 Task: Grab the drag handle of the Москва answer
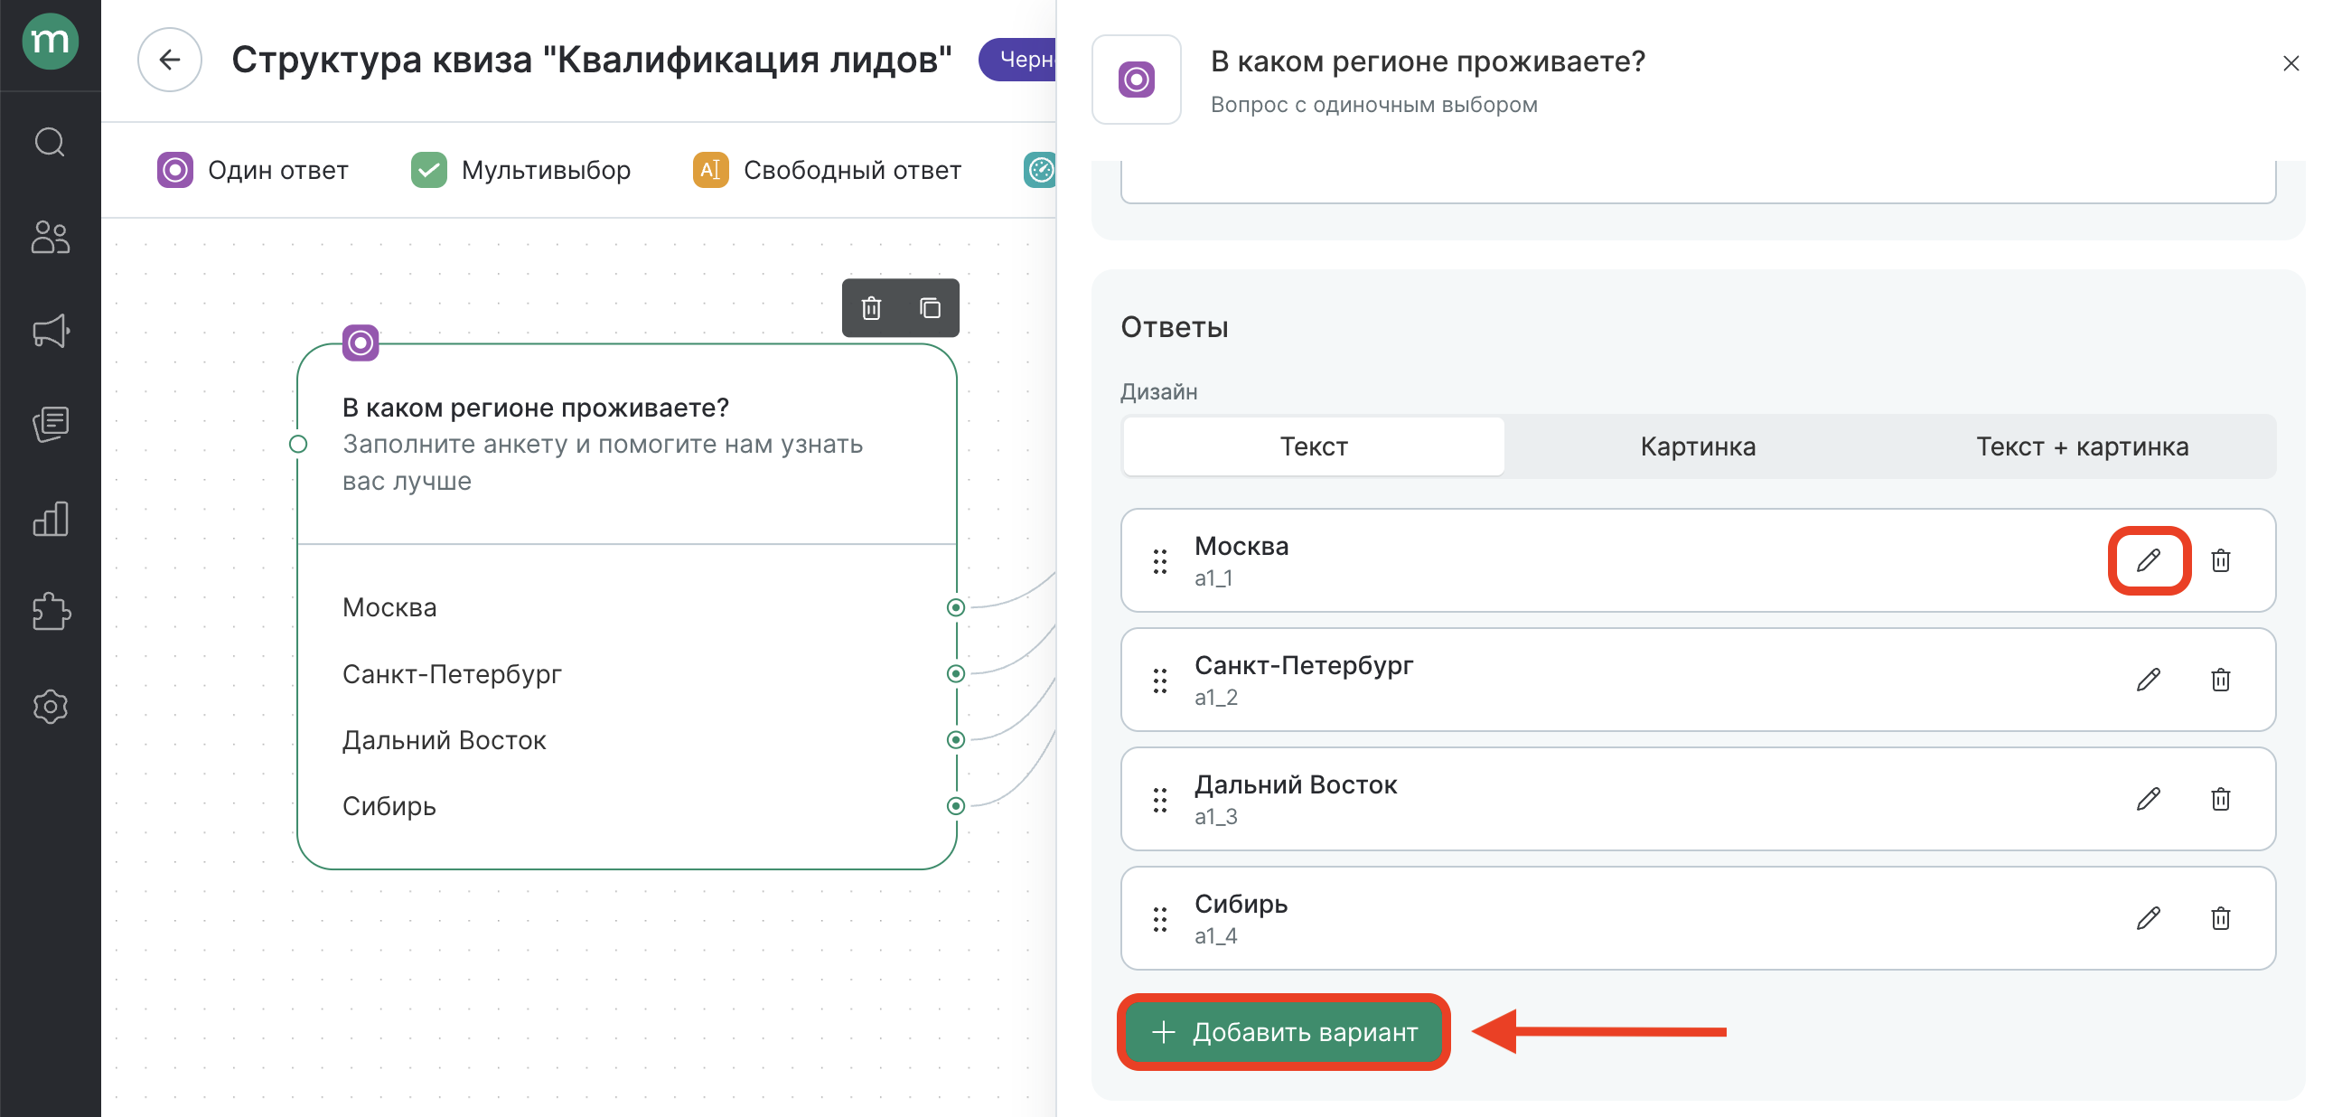[1159, 561]
